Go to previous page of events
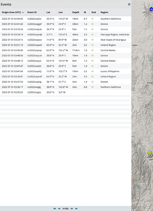This screenshot has width=153, height=211. click(x=59, y=208)
